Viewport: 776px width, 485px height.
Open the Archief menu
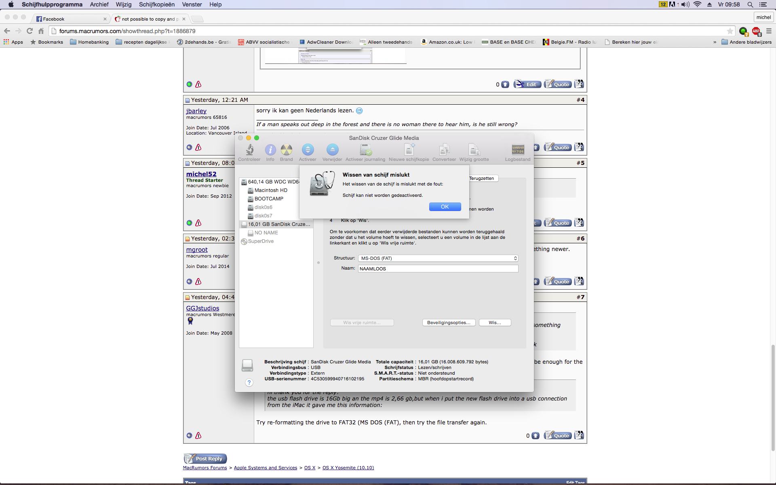[x=99, y=4]
